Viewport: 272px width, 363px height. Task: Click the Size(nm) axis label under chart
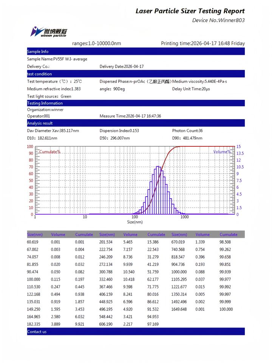(135, 222)
